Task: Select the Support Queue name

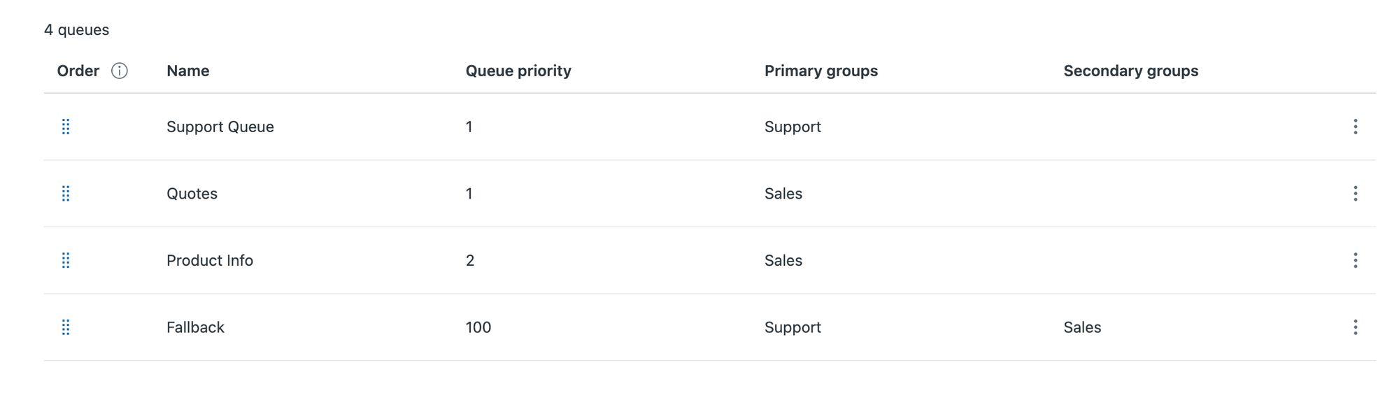Action: pyautogui.click(x=220, y=127)
